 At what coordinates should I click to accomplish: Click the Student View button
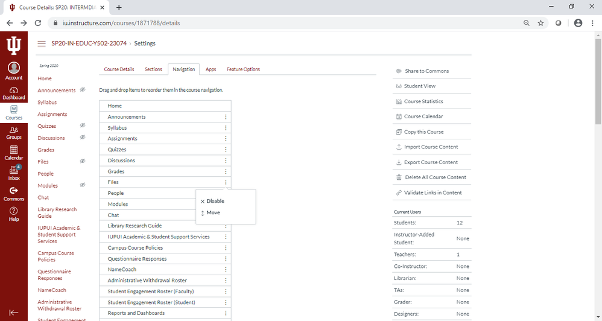[x=419, y=86]
